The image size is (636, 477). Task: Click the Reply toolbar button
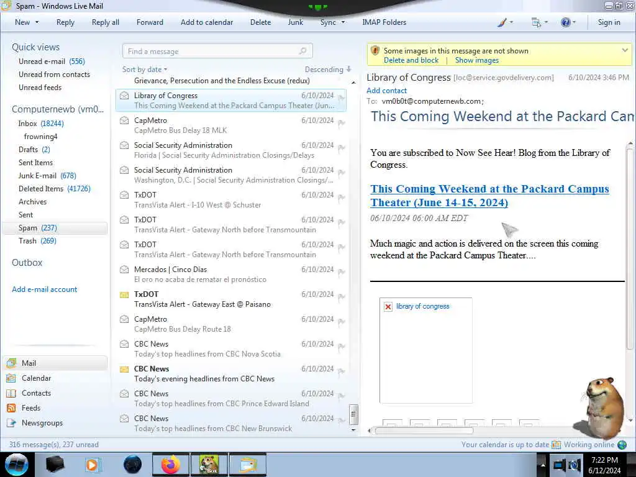[x=65, y=22]
